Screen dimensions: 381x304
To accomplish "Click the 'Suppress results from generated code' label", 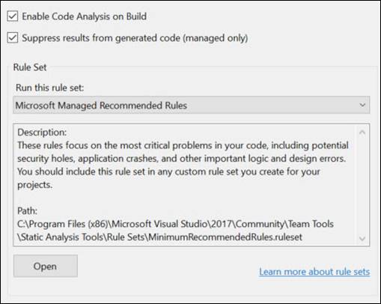I will [x=135, y=38].
